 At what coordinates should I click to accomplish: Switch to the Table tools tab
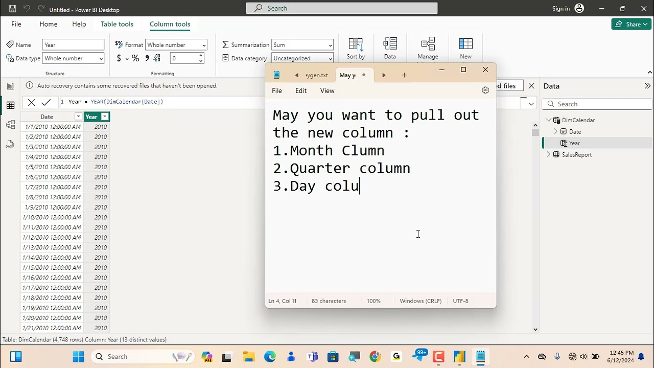point(117,24)
